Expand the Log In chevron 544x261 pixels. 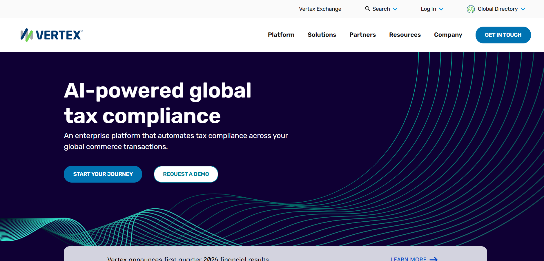pos(441,9)
